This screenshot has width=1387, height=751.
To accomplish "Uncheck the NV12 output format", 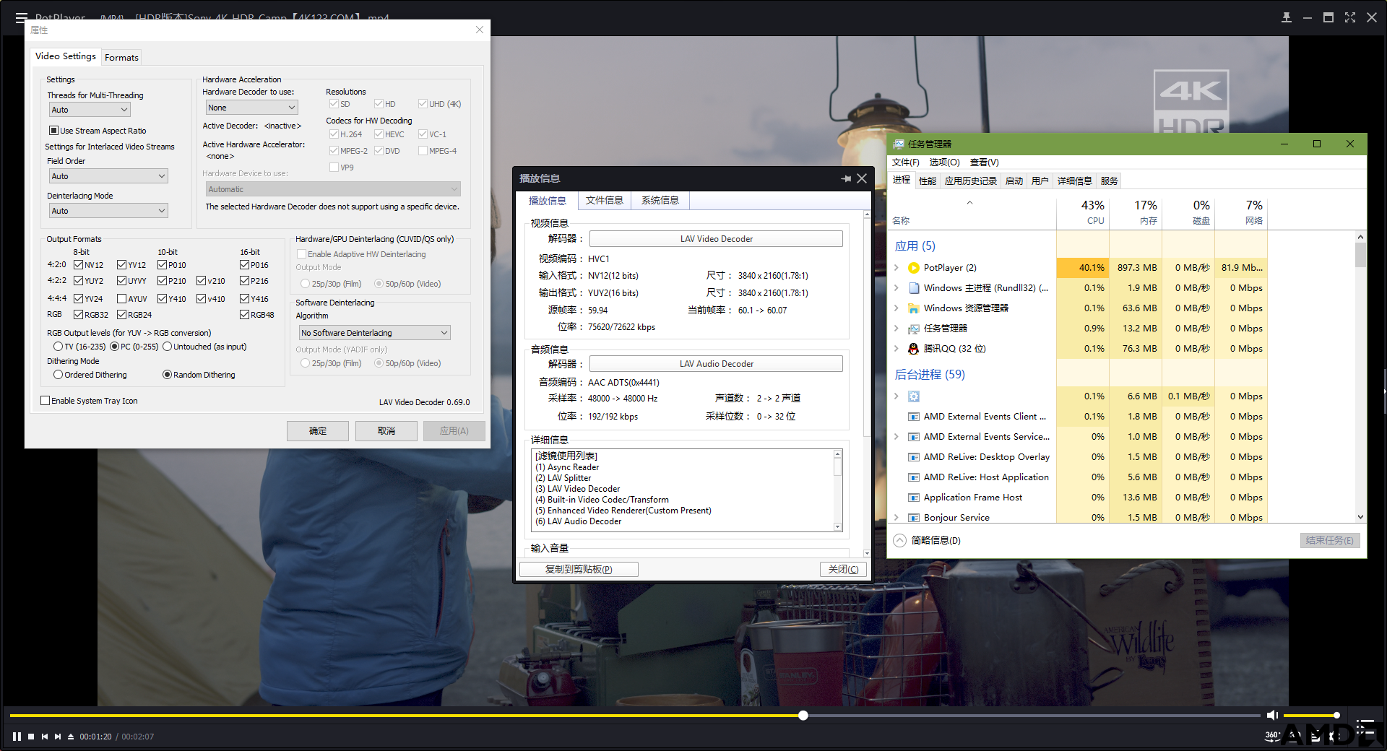I will tap(78, 265).
